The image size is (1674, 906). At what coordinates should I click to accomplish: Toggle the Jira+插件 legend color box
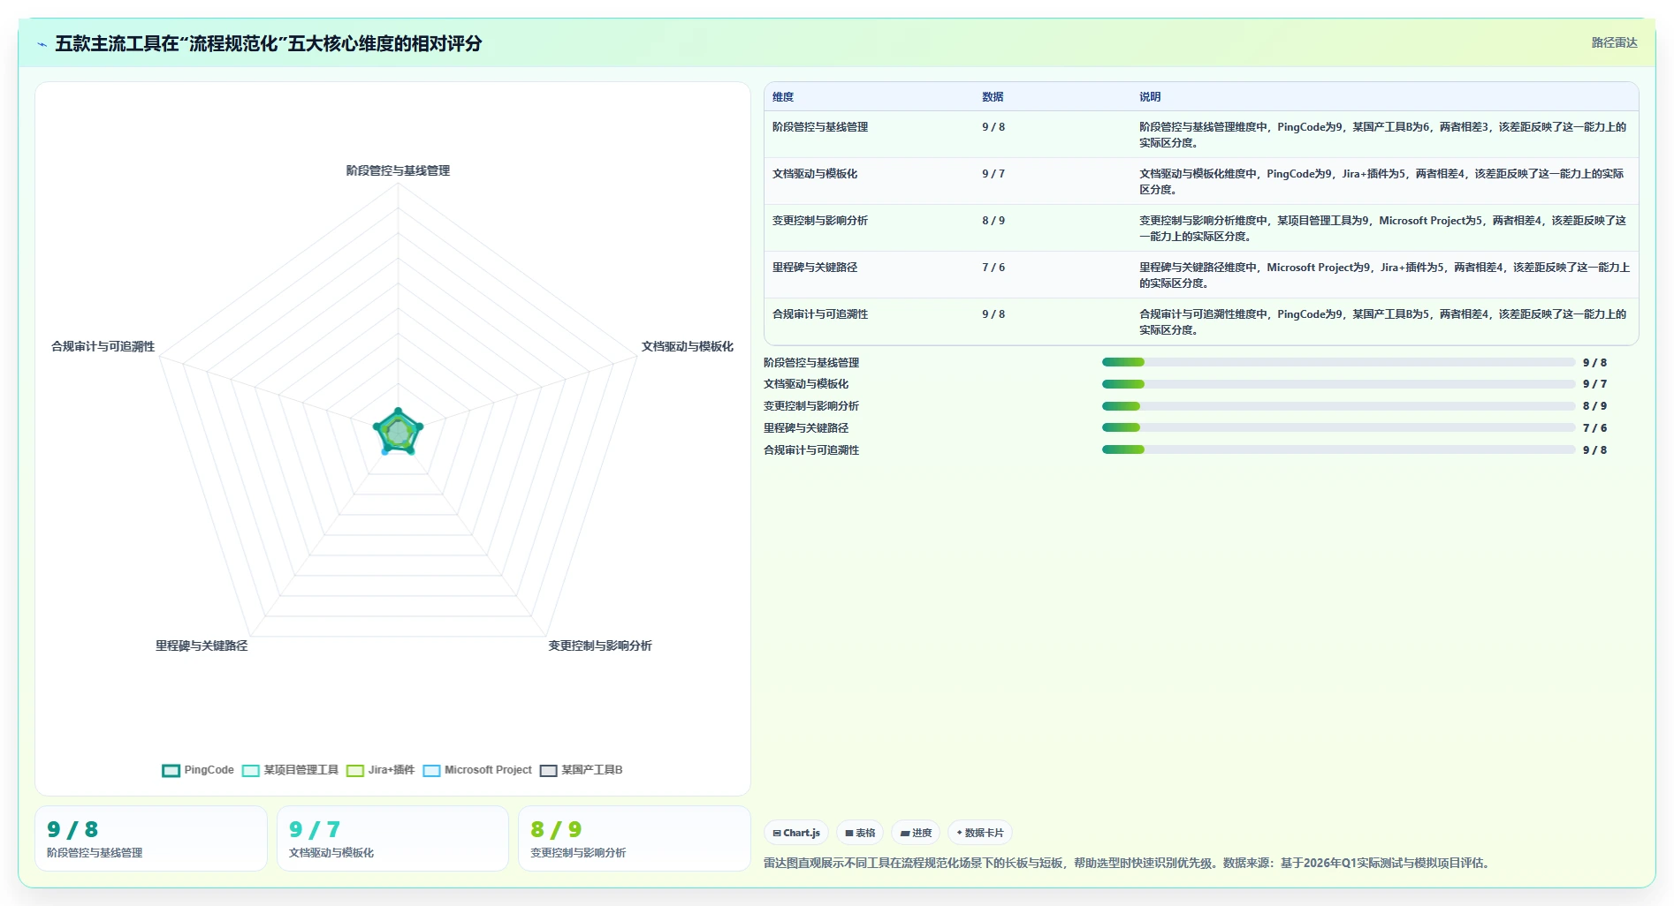coord(355,770)
